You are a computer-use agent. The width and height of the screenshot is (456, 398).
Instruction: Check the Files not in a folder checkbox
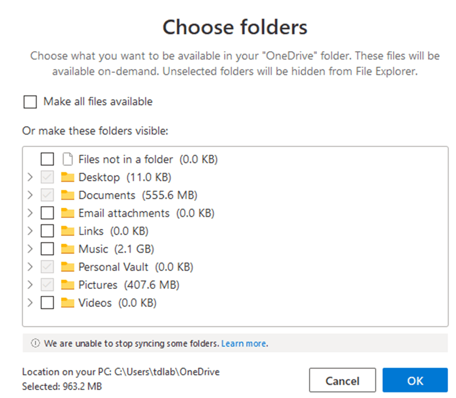47,159
